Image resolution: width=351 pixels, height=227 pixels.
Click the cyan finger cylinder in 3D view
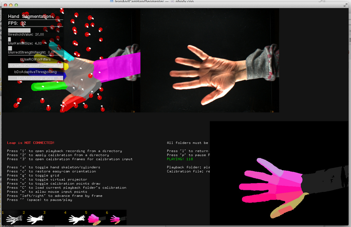tap(61, 51)
